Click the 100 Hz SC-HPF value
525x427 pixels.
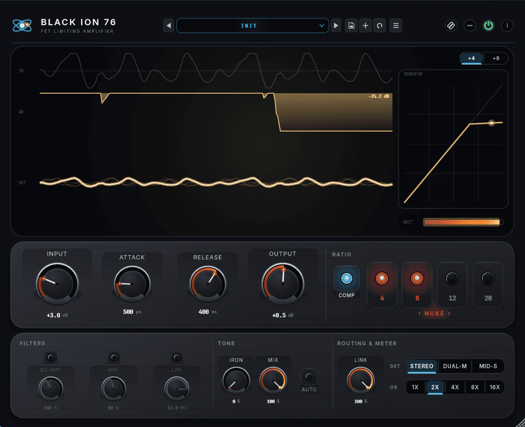click(51, 408)
